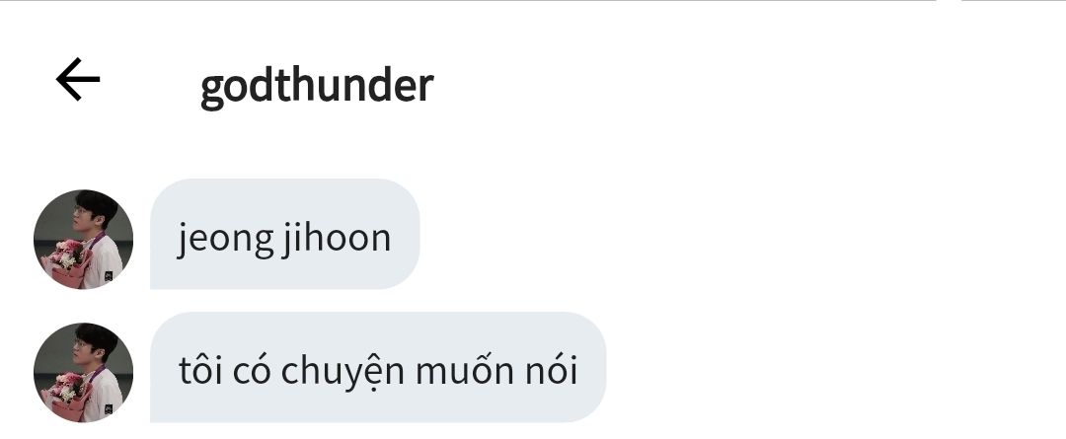Click the word "có" in second message
The width and height of the screenshot is (1066, 439).
coord(252,371)
